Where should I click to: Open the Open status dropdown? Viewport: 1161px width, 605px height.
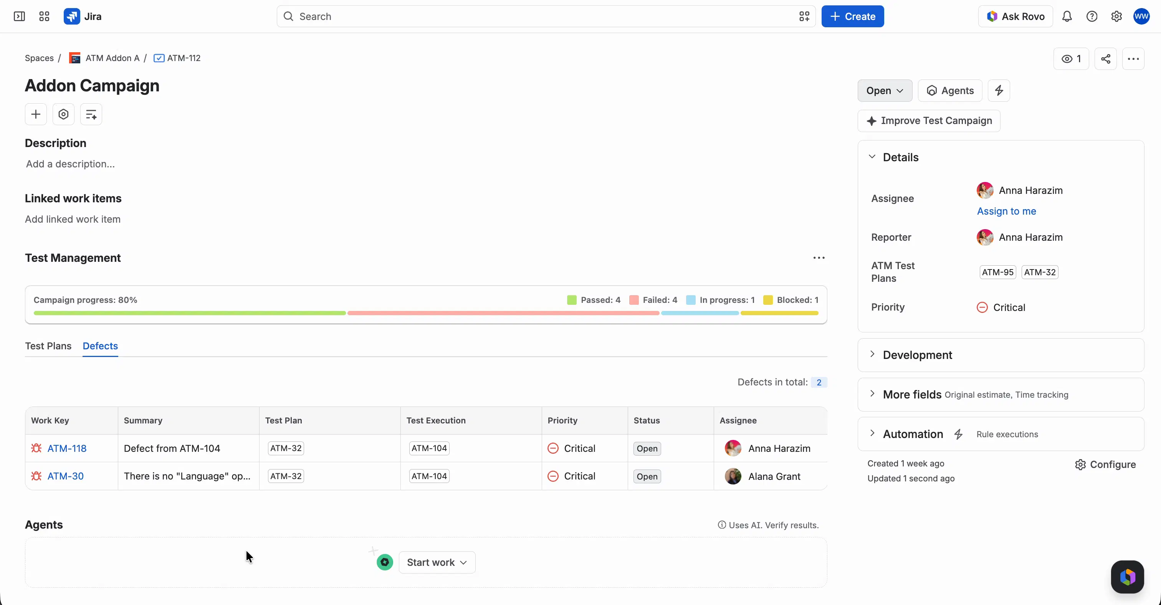885,91
